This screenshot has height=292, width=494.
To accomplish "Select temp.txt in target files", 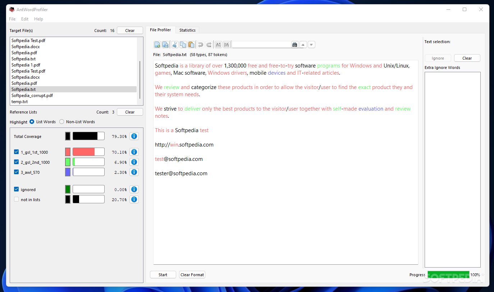I will tap(74, 102).
